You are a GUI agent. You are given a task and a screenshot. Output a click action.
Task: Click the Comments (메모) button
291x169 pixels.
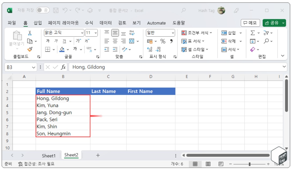click(250, 23)
